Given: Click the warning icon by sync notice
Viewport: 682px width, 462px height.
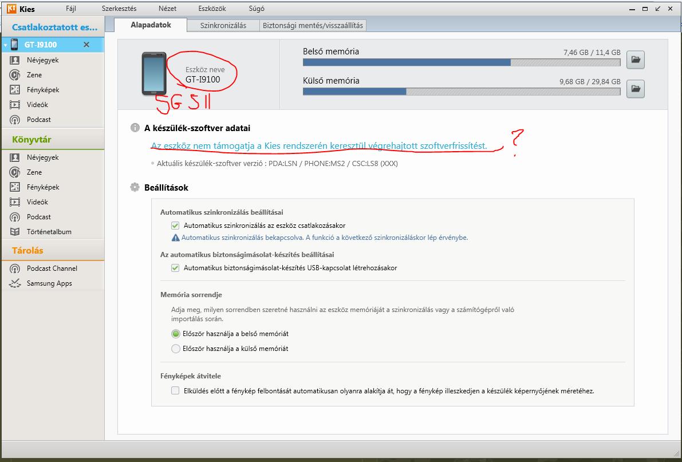Looking at the screenshot, I should click(175, 238).
